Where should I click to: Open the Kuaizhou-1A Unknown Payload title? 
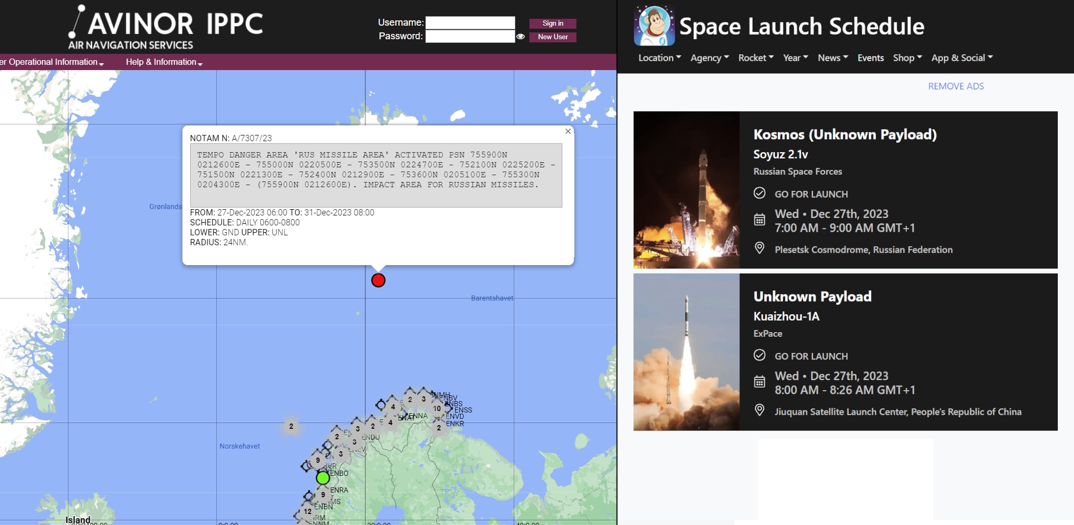pos(812,296)
